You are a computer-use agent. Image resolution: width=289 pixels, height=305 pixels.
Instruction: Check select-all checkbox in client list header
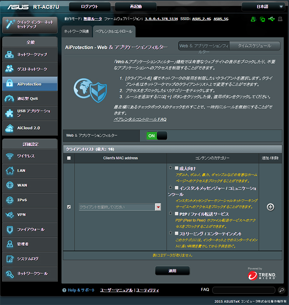tap(69, 158)
